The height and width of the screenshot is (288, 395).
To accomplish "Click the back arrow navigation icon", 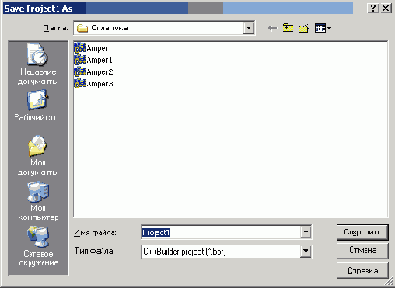I will click(272, 28).
